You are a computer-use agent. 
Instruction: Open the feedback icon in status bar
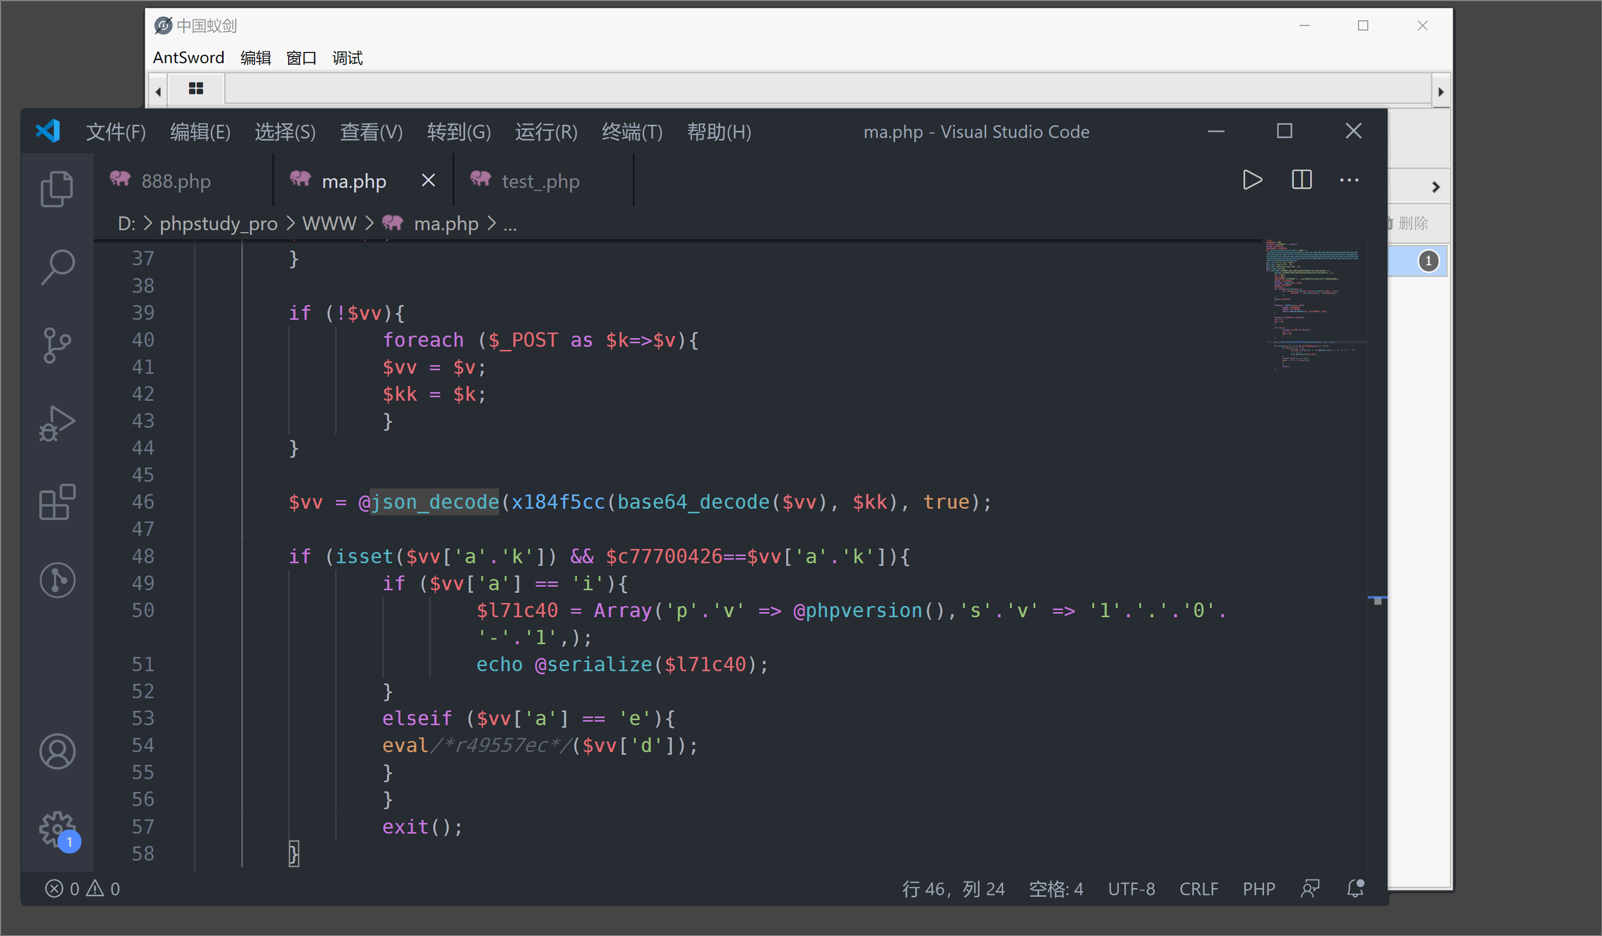(1310, 888)
